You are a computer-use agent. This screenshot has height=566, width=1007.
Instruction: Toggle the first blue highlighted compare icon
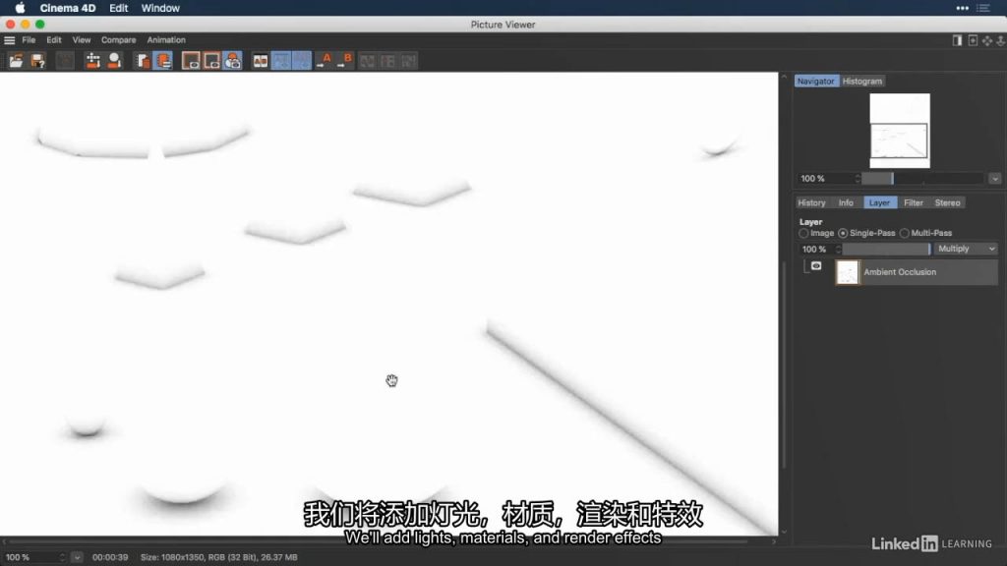click(281, 61)
